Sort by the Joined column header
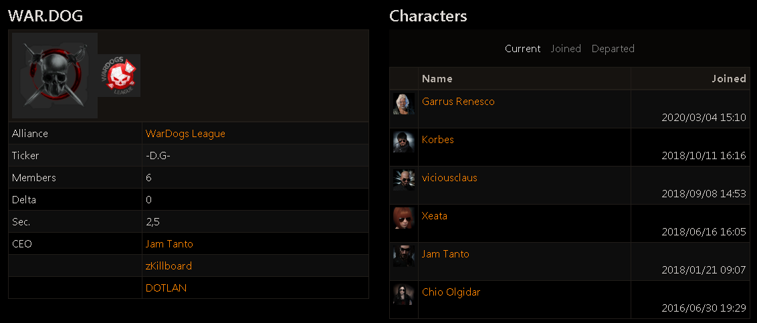Screen dimensions: 757x323 [729, 79]
